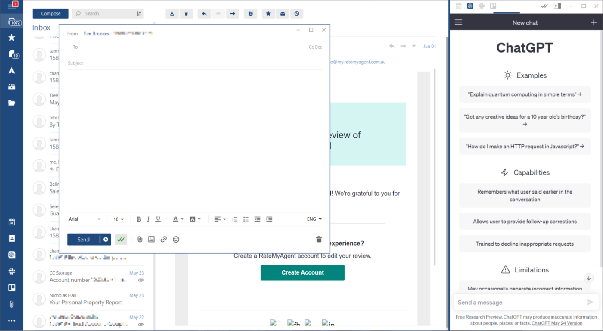Toggle the sidebar panel at the top right
The width and height of the screenshot is (603, 331).
[557, 6]
